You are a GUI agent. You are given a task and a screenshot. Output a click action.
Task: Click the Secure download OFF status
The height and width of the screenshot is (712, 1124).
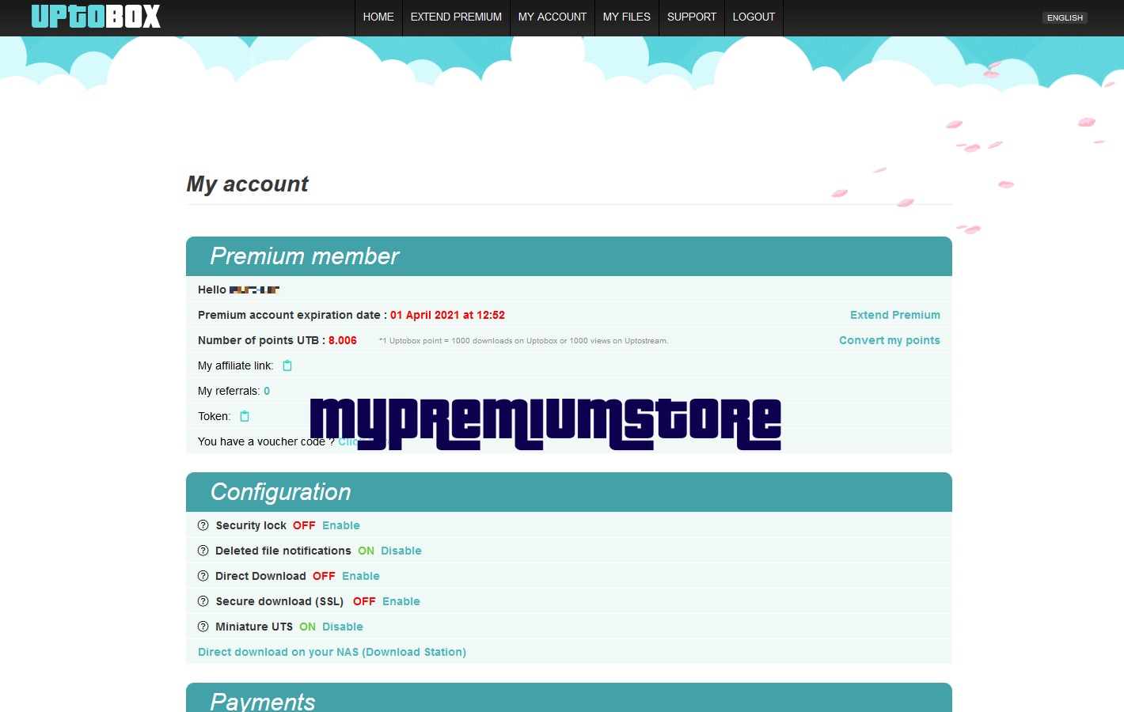tap(364, 601)
